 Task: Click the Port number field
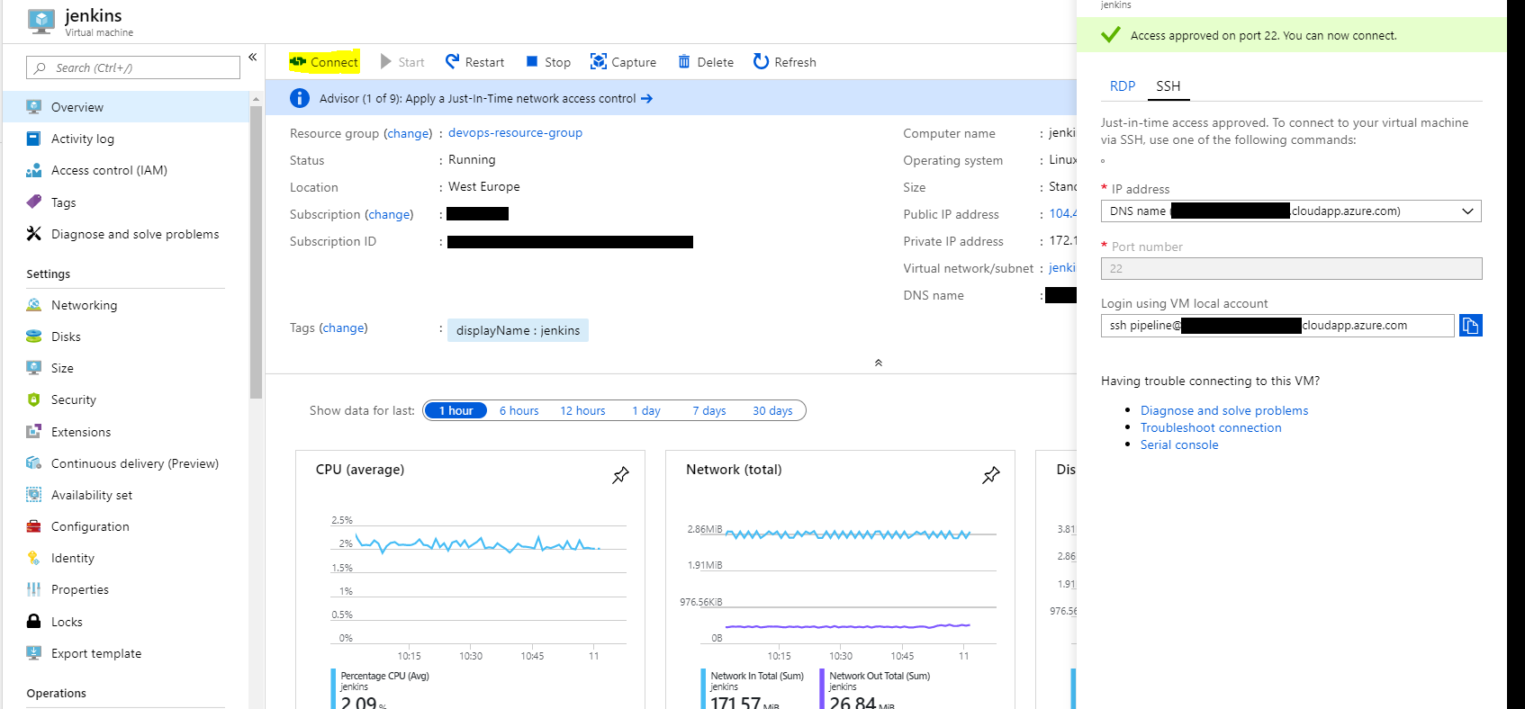pos(1291,269)
